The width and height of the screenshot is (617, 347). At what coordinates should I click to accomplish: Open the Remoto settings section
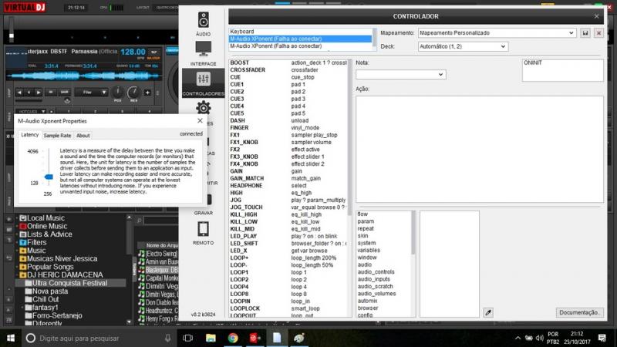tap(203, 233)
